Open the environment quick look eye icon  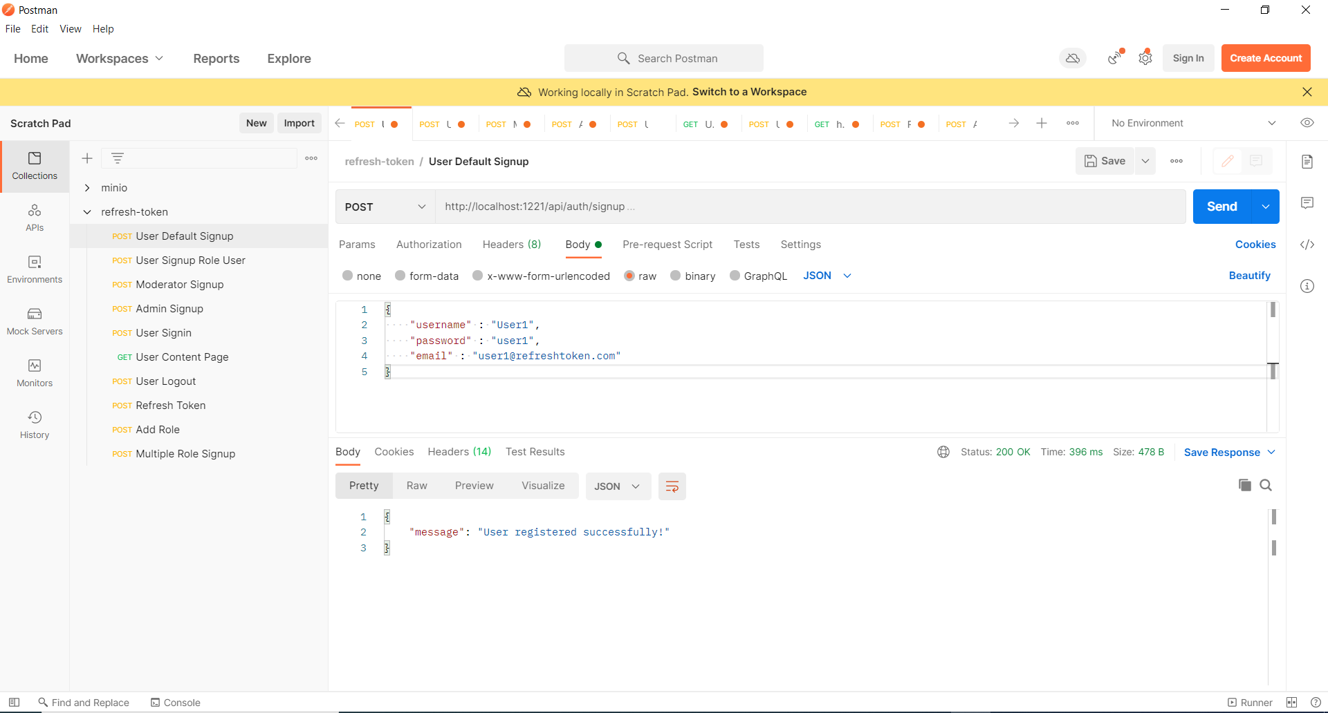point(1307,123)
